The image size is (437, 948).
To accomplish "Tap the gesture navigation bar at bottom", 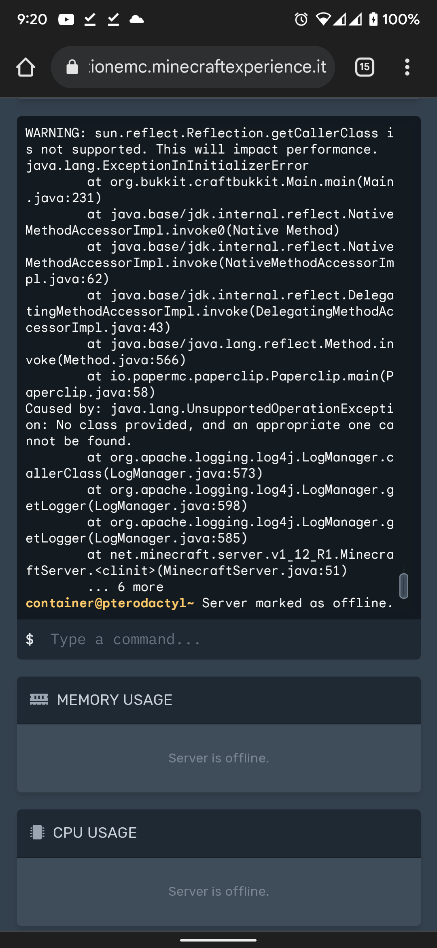I will (218, 939).
